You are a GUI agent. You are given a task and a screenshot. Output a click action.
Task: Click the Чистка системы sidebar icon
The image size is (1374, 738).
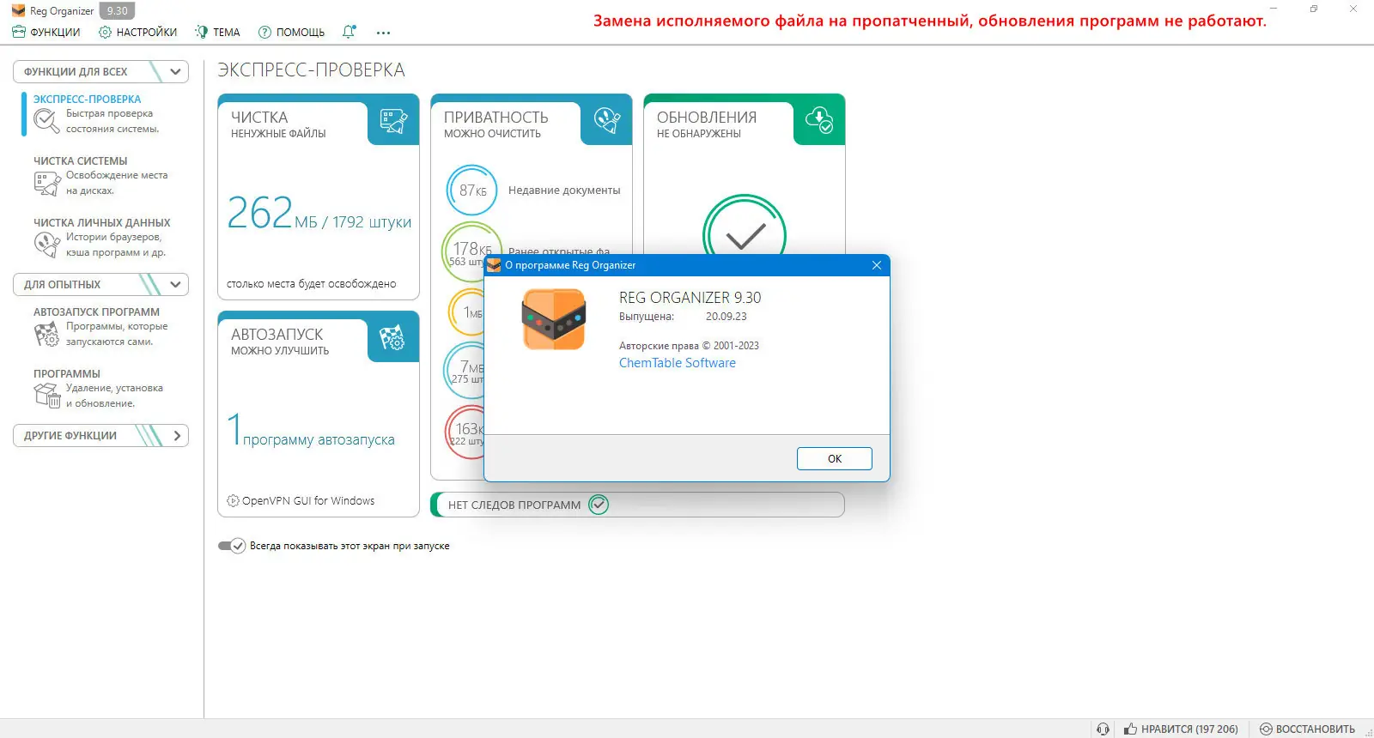(x=46, y=183)
